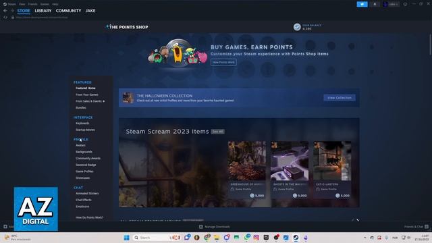
Task: Click the Add a Game plus icon
Action: coord(5,227)
